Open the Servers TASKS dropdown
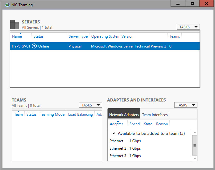This screenshot has width=215, height=170. click(188, 27)
